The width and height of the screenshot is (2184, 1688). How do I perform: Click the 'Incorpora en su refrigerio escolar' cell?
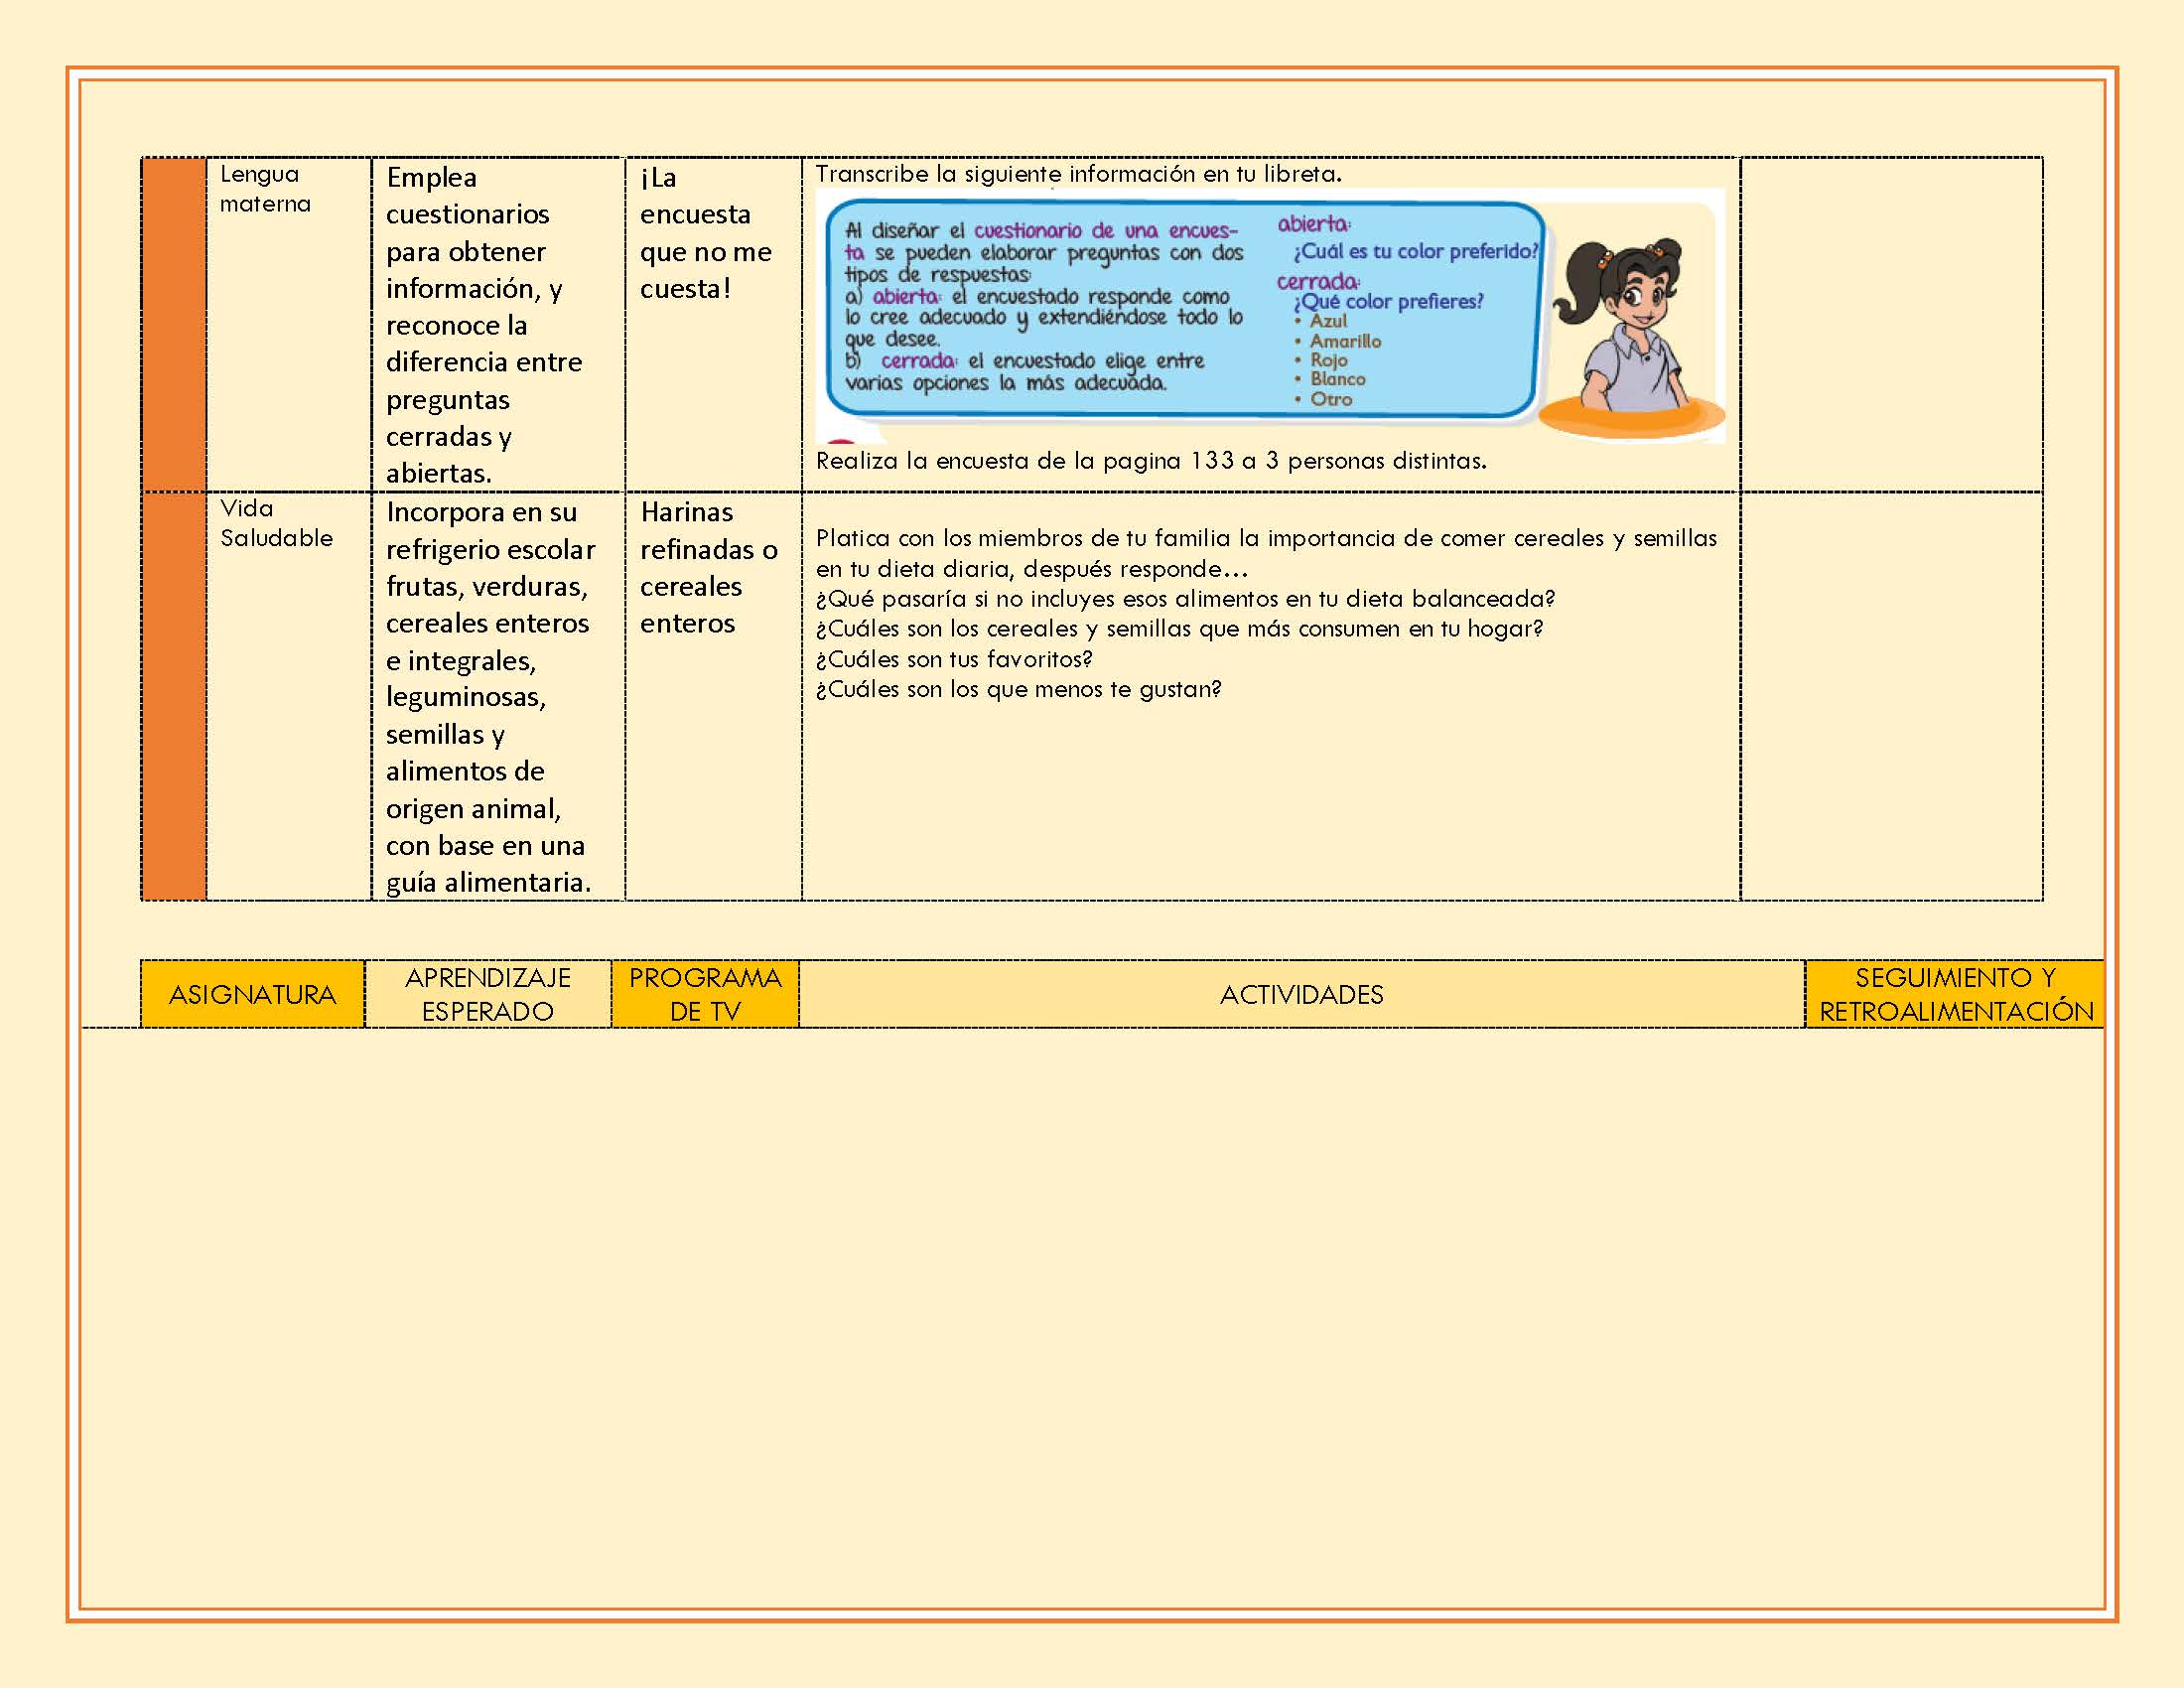[498, 696]
